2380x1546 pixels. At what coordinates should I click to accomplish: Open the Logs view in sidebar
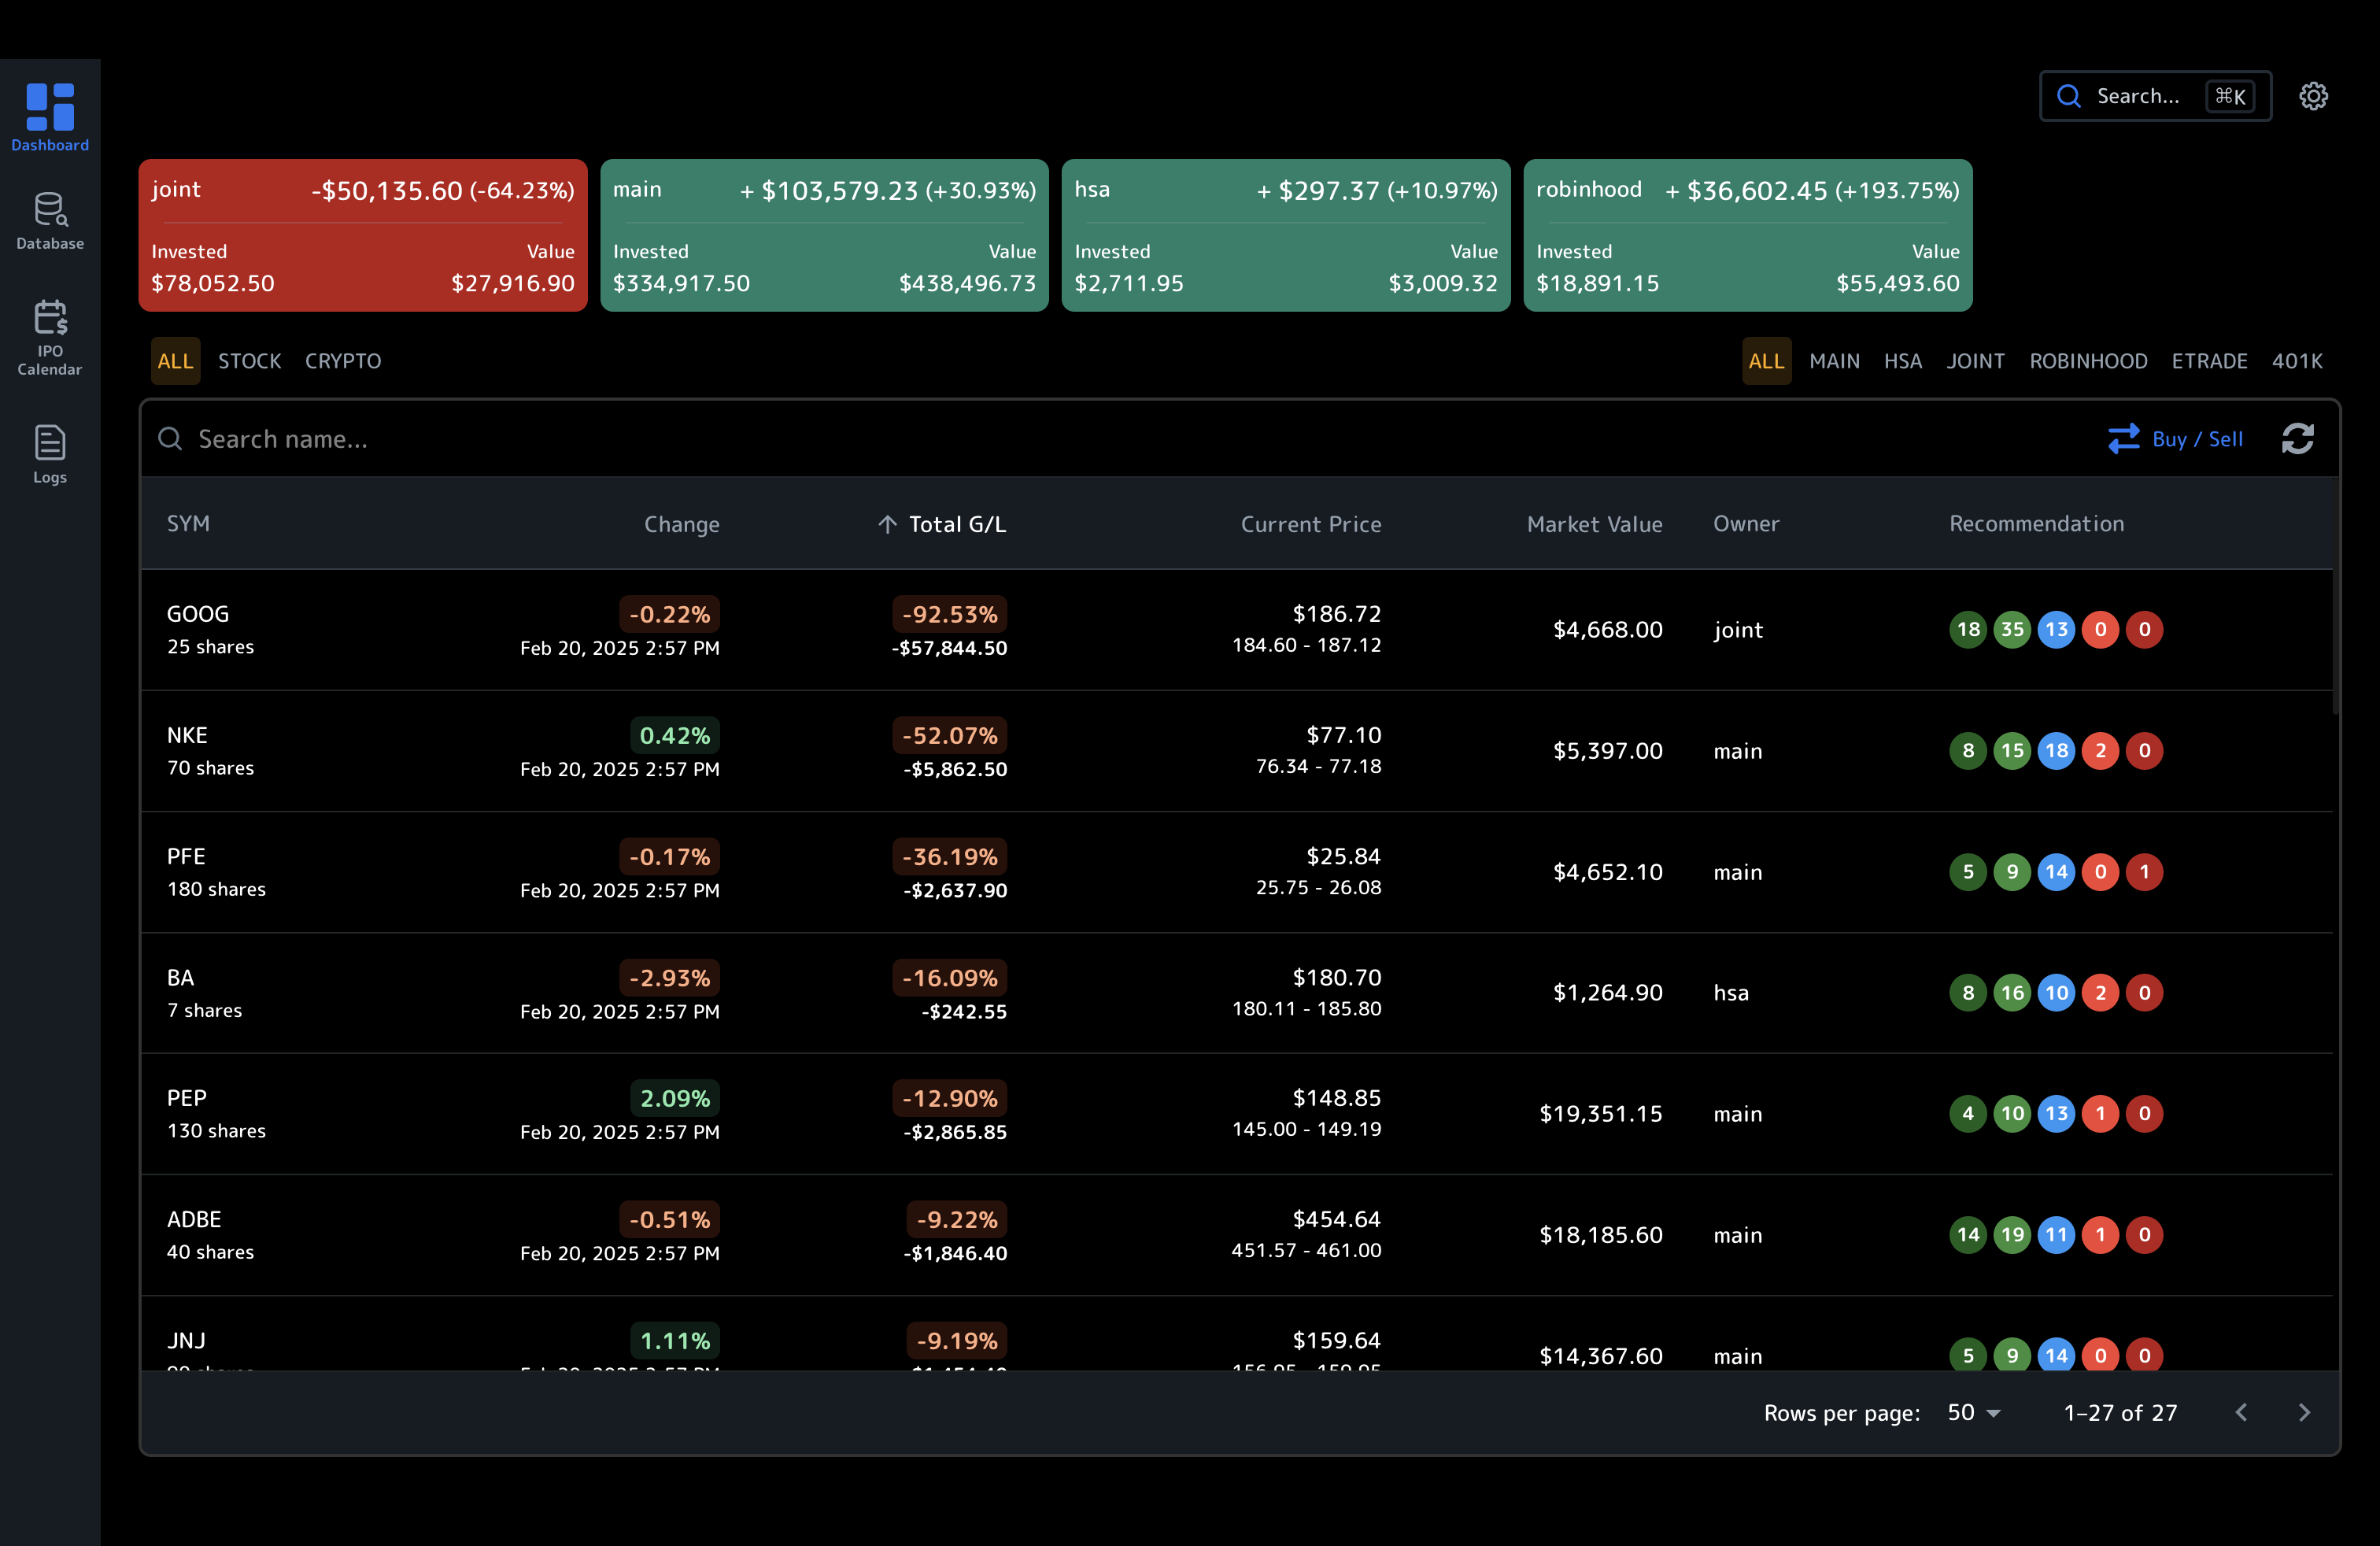[49, 455]
